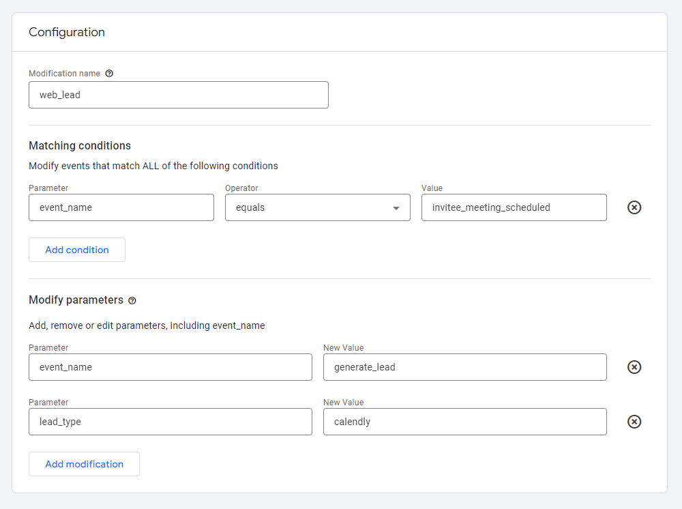
Task: Select the Modification name label text
Action: pos(64,74)
